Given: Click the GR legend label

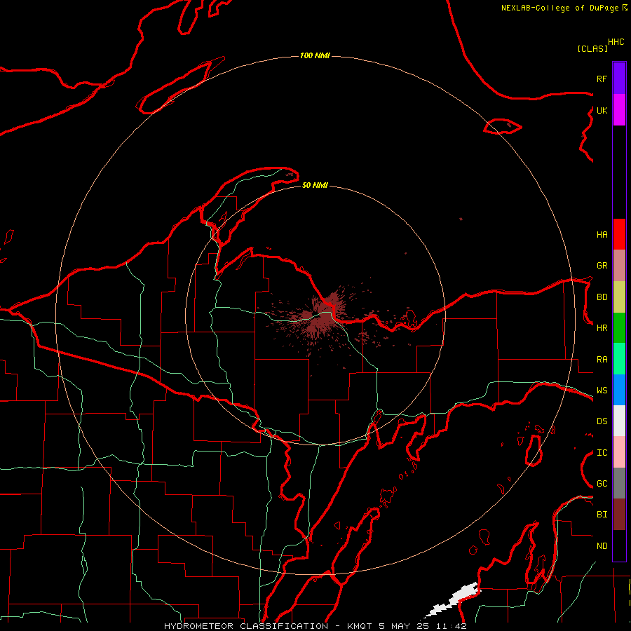Looking at the screenshot, I should 602,266.
